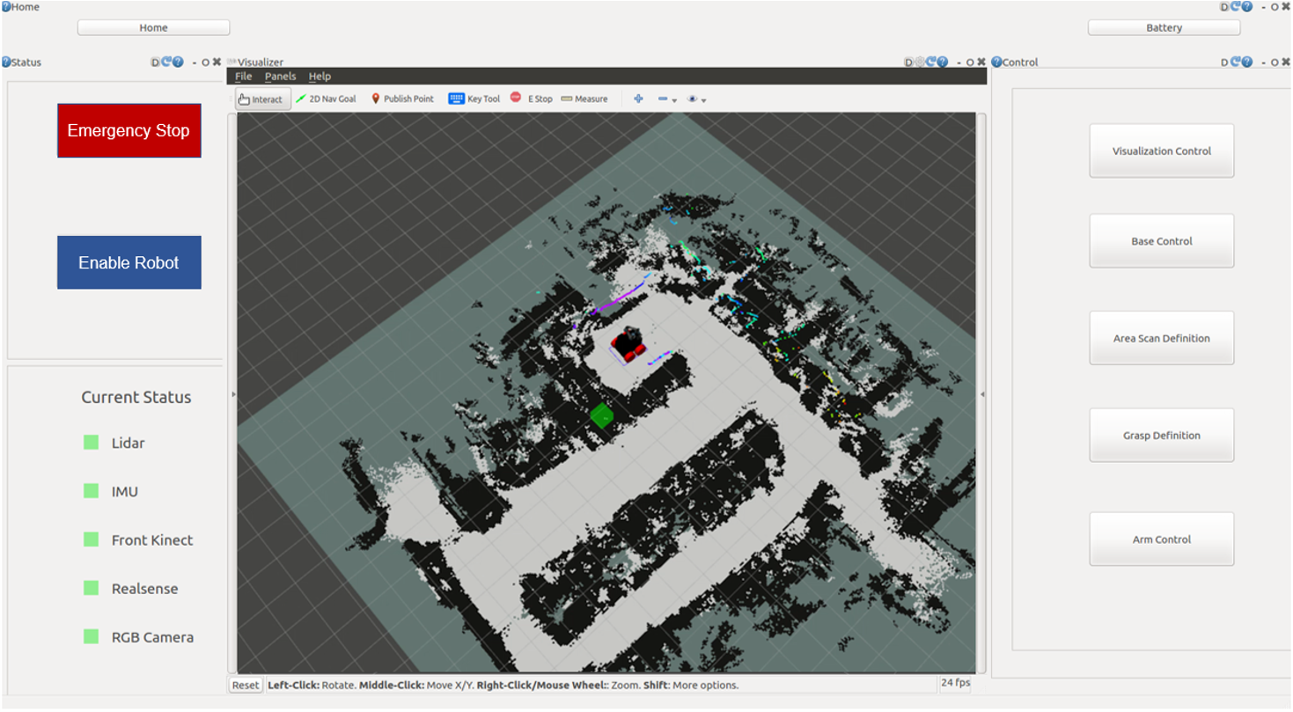Toggle the Front Kinect status indicator

click(x=92, y=540)
